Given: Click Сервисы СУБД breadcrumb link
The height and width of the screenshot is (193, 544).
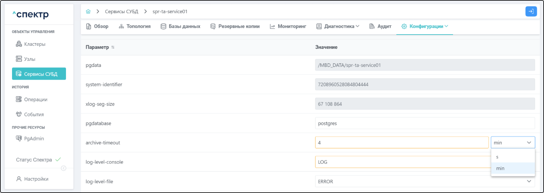Looking at the screenshot, I should (x=122, y=12).
